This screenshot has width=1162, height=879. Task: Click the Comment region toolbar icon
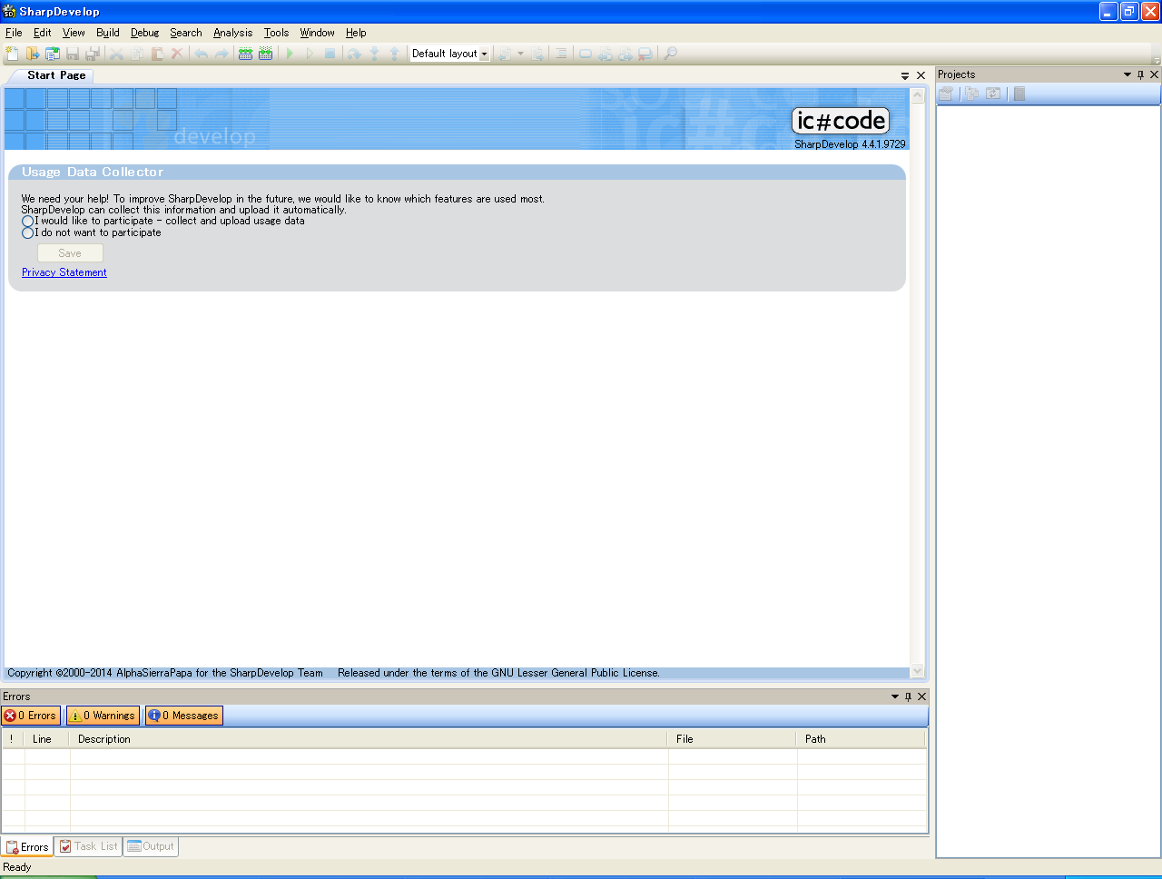(x=561, y=54)
